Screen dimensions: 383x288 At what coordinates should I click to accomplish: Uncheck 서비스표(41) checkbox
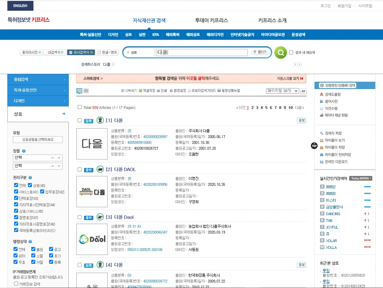click(x=16, y=192)
